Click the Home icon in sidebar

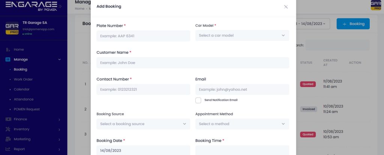point(8,50)
